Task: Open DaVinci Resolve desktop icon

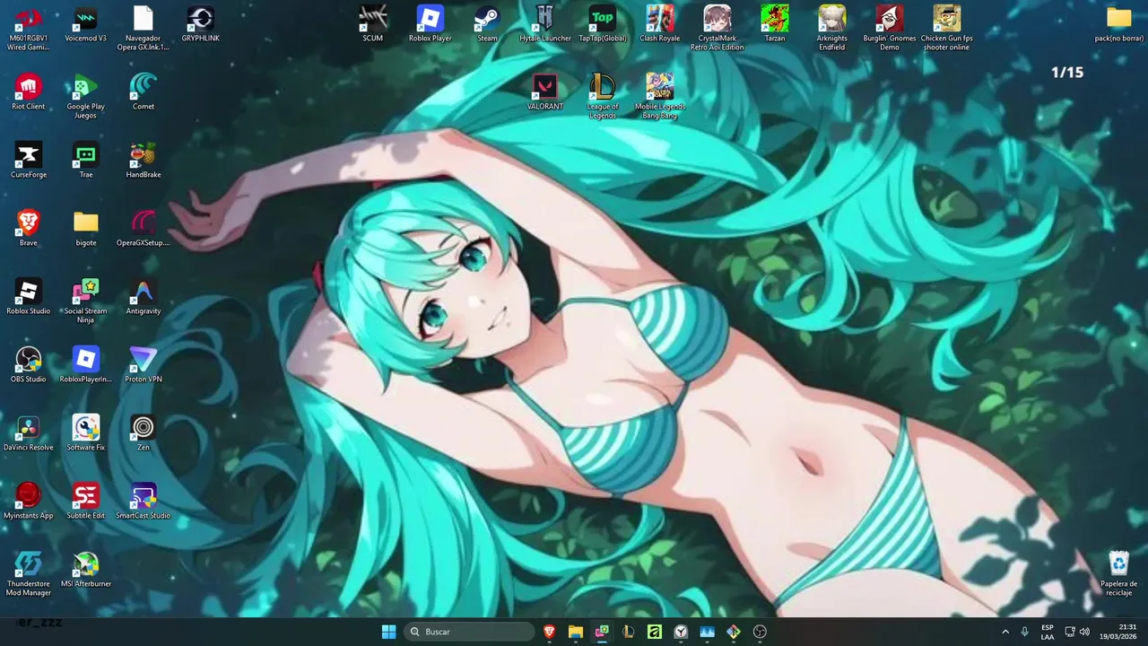Action: click(29, 432)
